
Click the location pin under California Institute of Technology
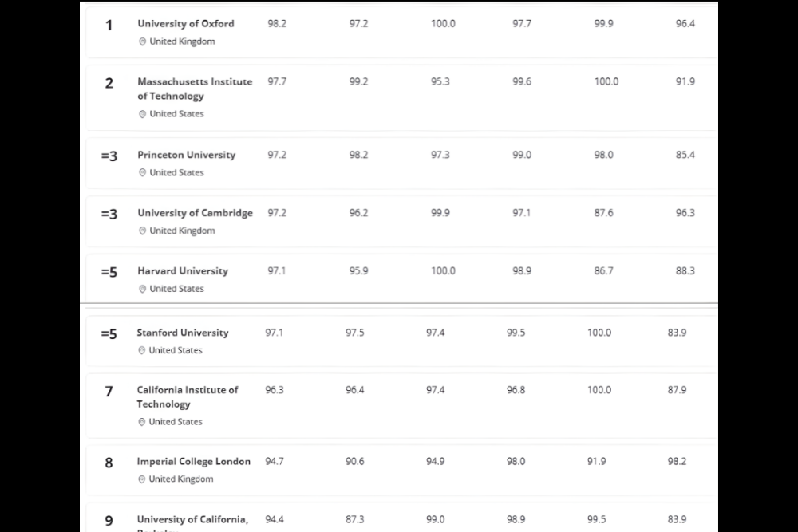(x=141, y=422)
